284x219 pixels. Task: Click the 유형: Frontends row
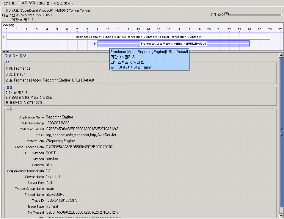click(x=18, y=68)
